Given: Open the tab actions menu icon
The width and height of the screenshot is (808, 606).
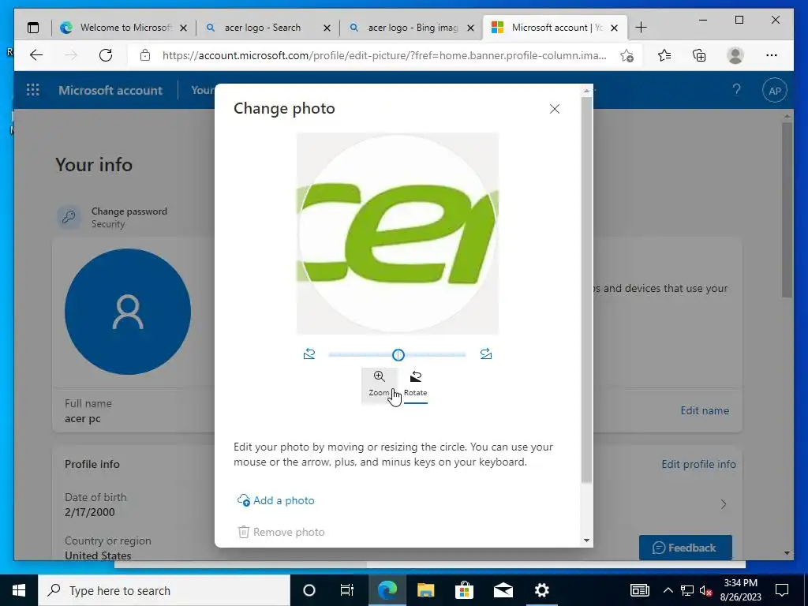Looking at the screenshot, I should 33,28.
